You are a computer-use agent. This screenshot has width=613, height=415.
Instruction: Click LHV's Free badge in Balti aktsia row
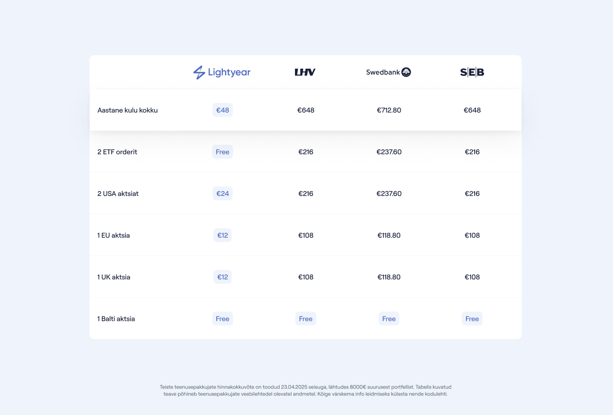click(x=306, y=319)
